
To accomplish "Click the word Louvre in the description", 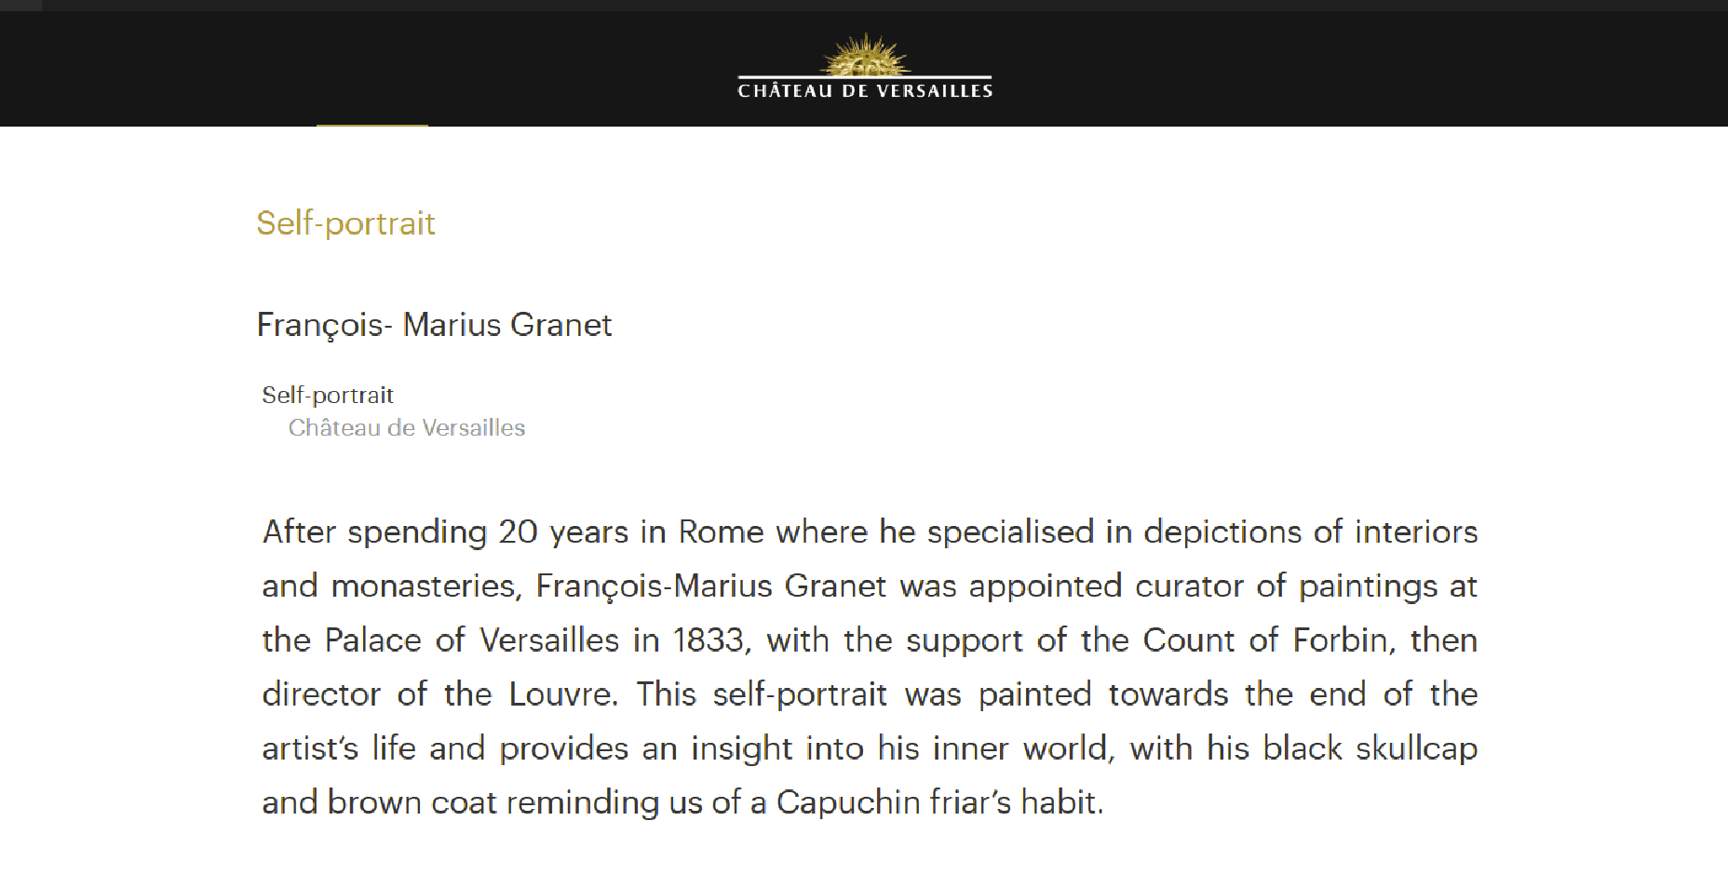I will [x=561, y=694].
